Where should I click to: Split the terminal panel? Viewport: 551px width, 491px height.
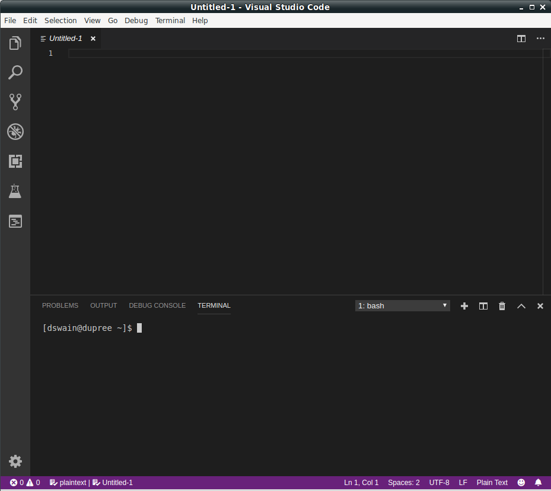point(483,306)
